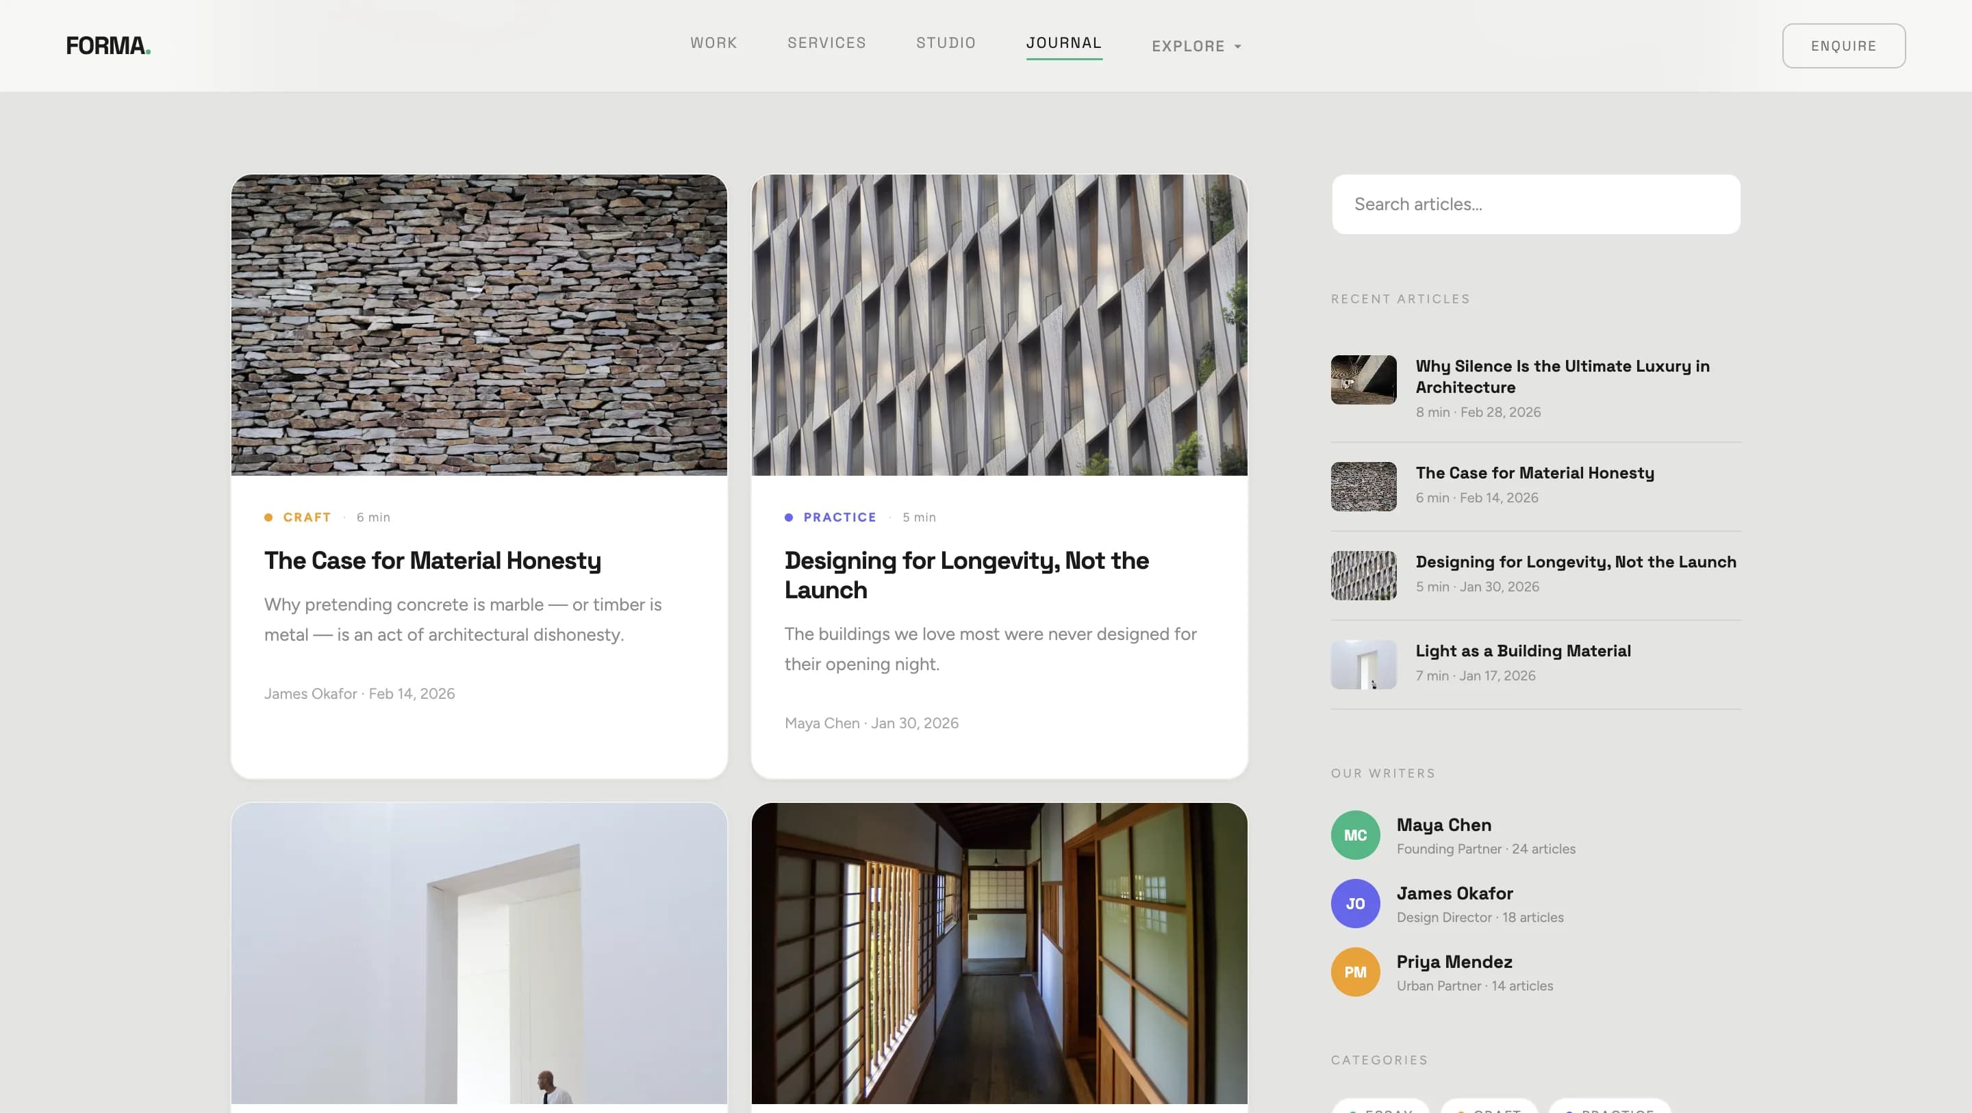Select the STUDIO navigation item
1972x1113 pixels.
pos(946,43)
